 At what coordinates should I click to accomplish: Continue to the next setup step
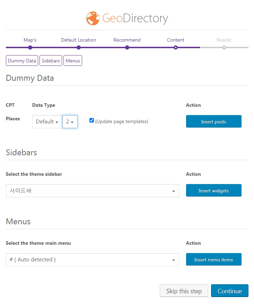coord(230,290)
